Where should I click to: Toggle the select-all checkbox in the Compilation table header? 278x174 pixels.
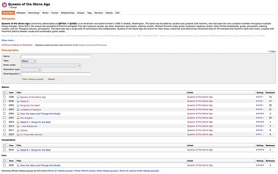point(4,145)
